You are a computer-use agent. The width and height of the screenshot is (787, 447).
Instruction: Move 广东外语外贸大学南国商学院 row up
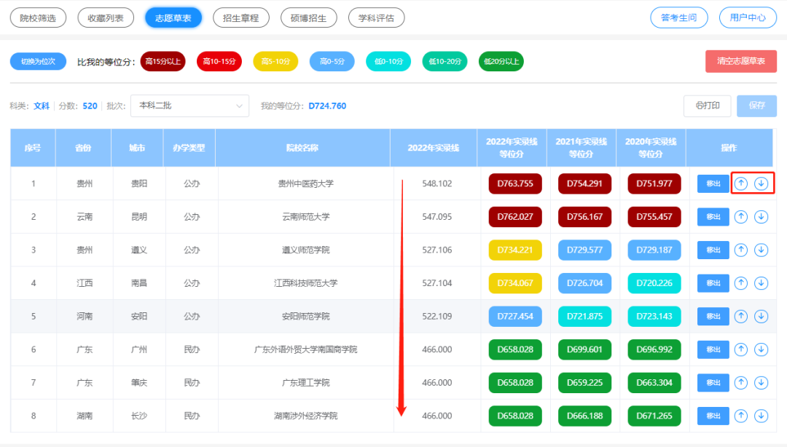741,349
